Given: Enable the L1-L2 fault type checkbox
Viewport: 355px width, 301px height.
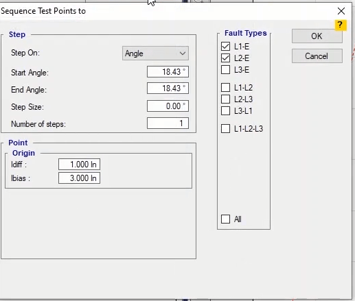Looking at the screenshot, I should tap(225, 87).
